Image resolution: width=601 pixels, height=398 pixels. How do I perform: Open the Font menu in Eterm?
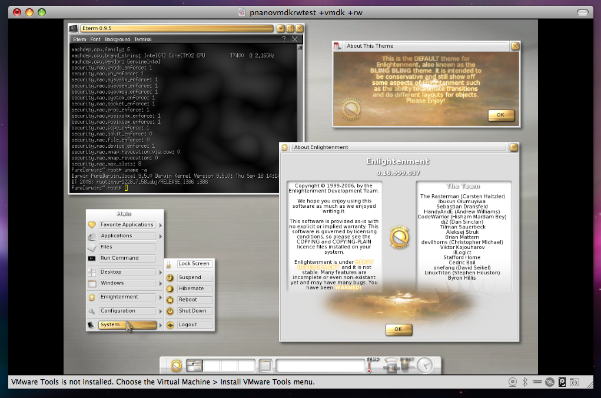[95, 39]
